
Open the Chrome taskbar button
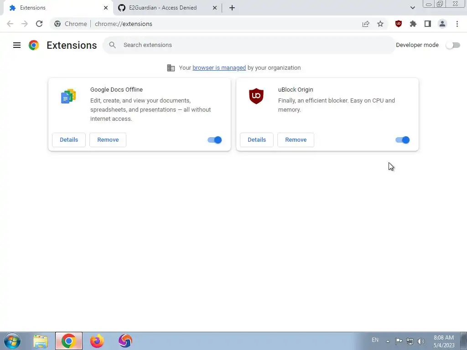pyautogui.click(x=69, y=341)
